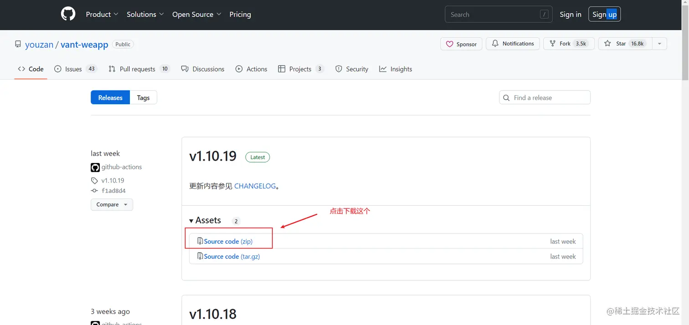Click the Sponsor heart icon
This screenshot has width=689, height=325.
[450, 44]
